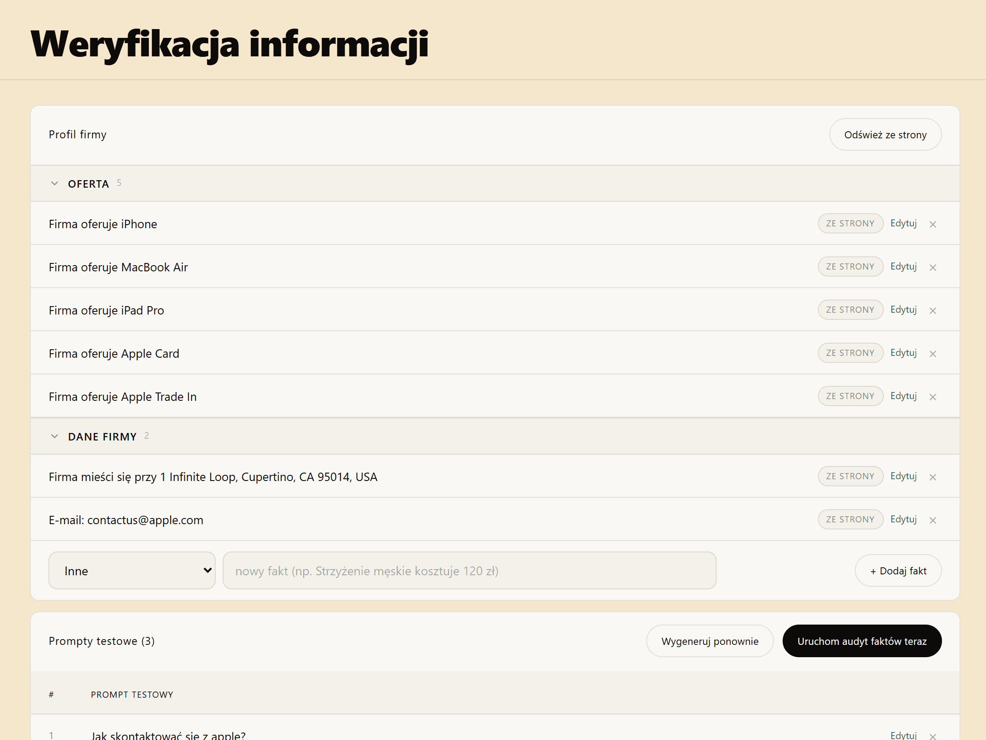This screenshot has width=986, height=740.
Task: Click the 'PROMPT TESTOWY' column header
Action: click(x=132, y=695)
